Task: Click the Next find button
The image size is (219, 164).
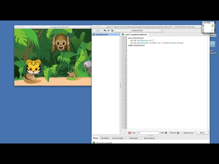Action: coord(164,133)
